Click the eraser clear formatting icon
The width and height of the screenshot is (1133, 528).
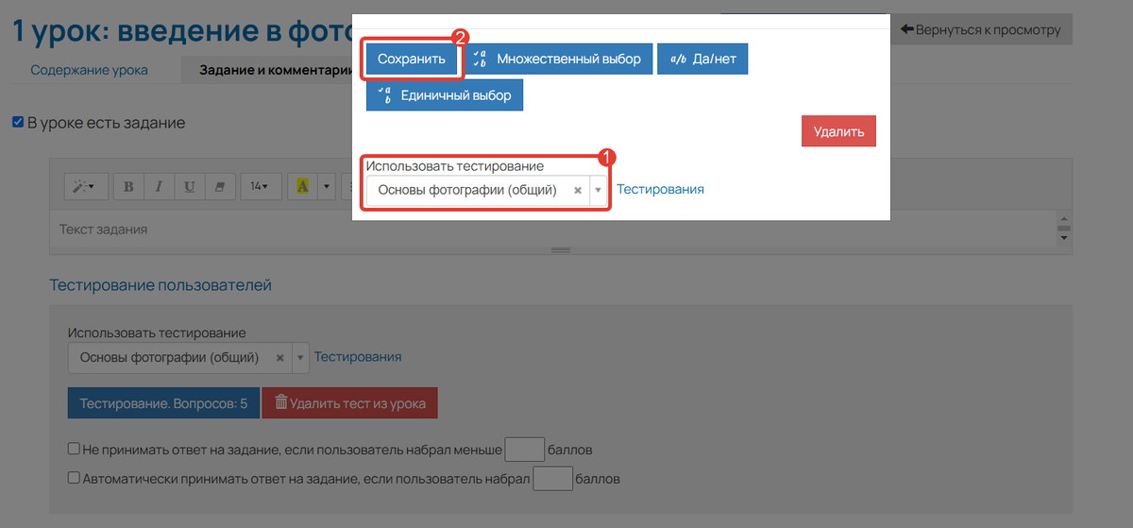[219, 186]
